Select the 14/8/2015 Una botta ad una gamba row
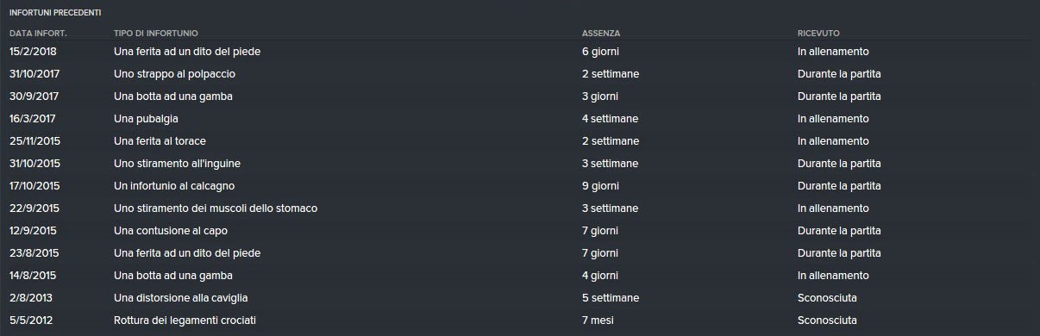This screenshot has width=1040, height=336. click(520, 276)
